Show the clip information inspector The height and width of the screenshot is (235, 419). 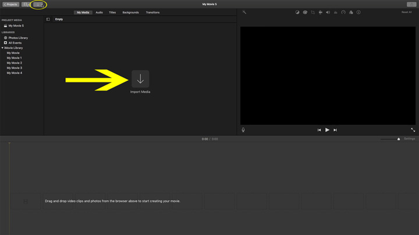(358, 12)
